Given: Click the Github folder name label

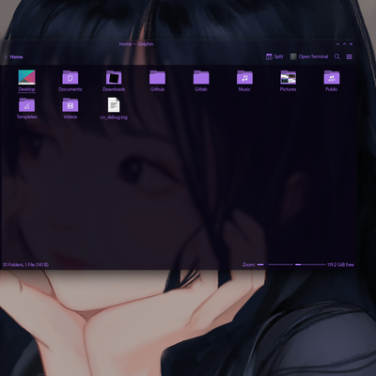Looking at the screenshot, I should tap(157, 89).
